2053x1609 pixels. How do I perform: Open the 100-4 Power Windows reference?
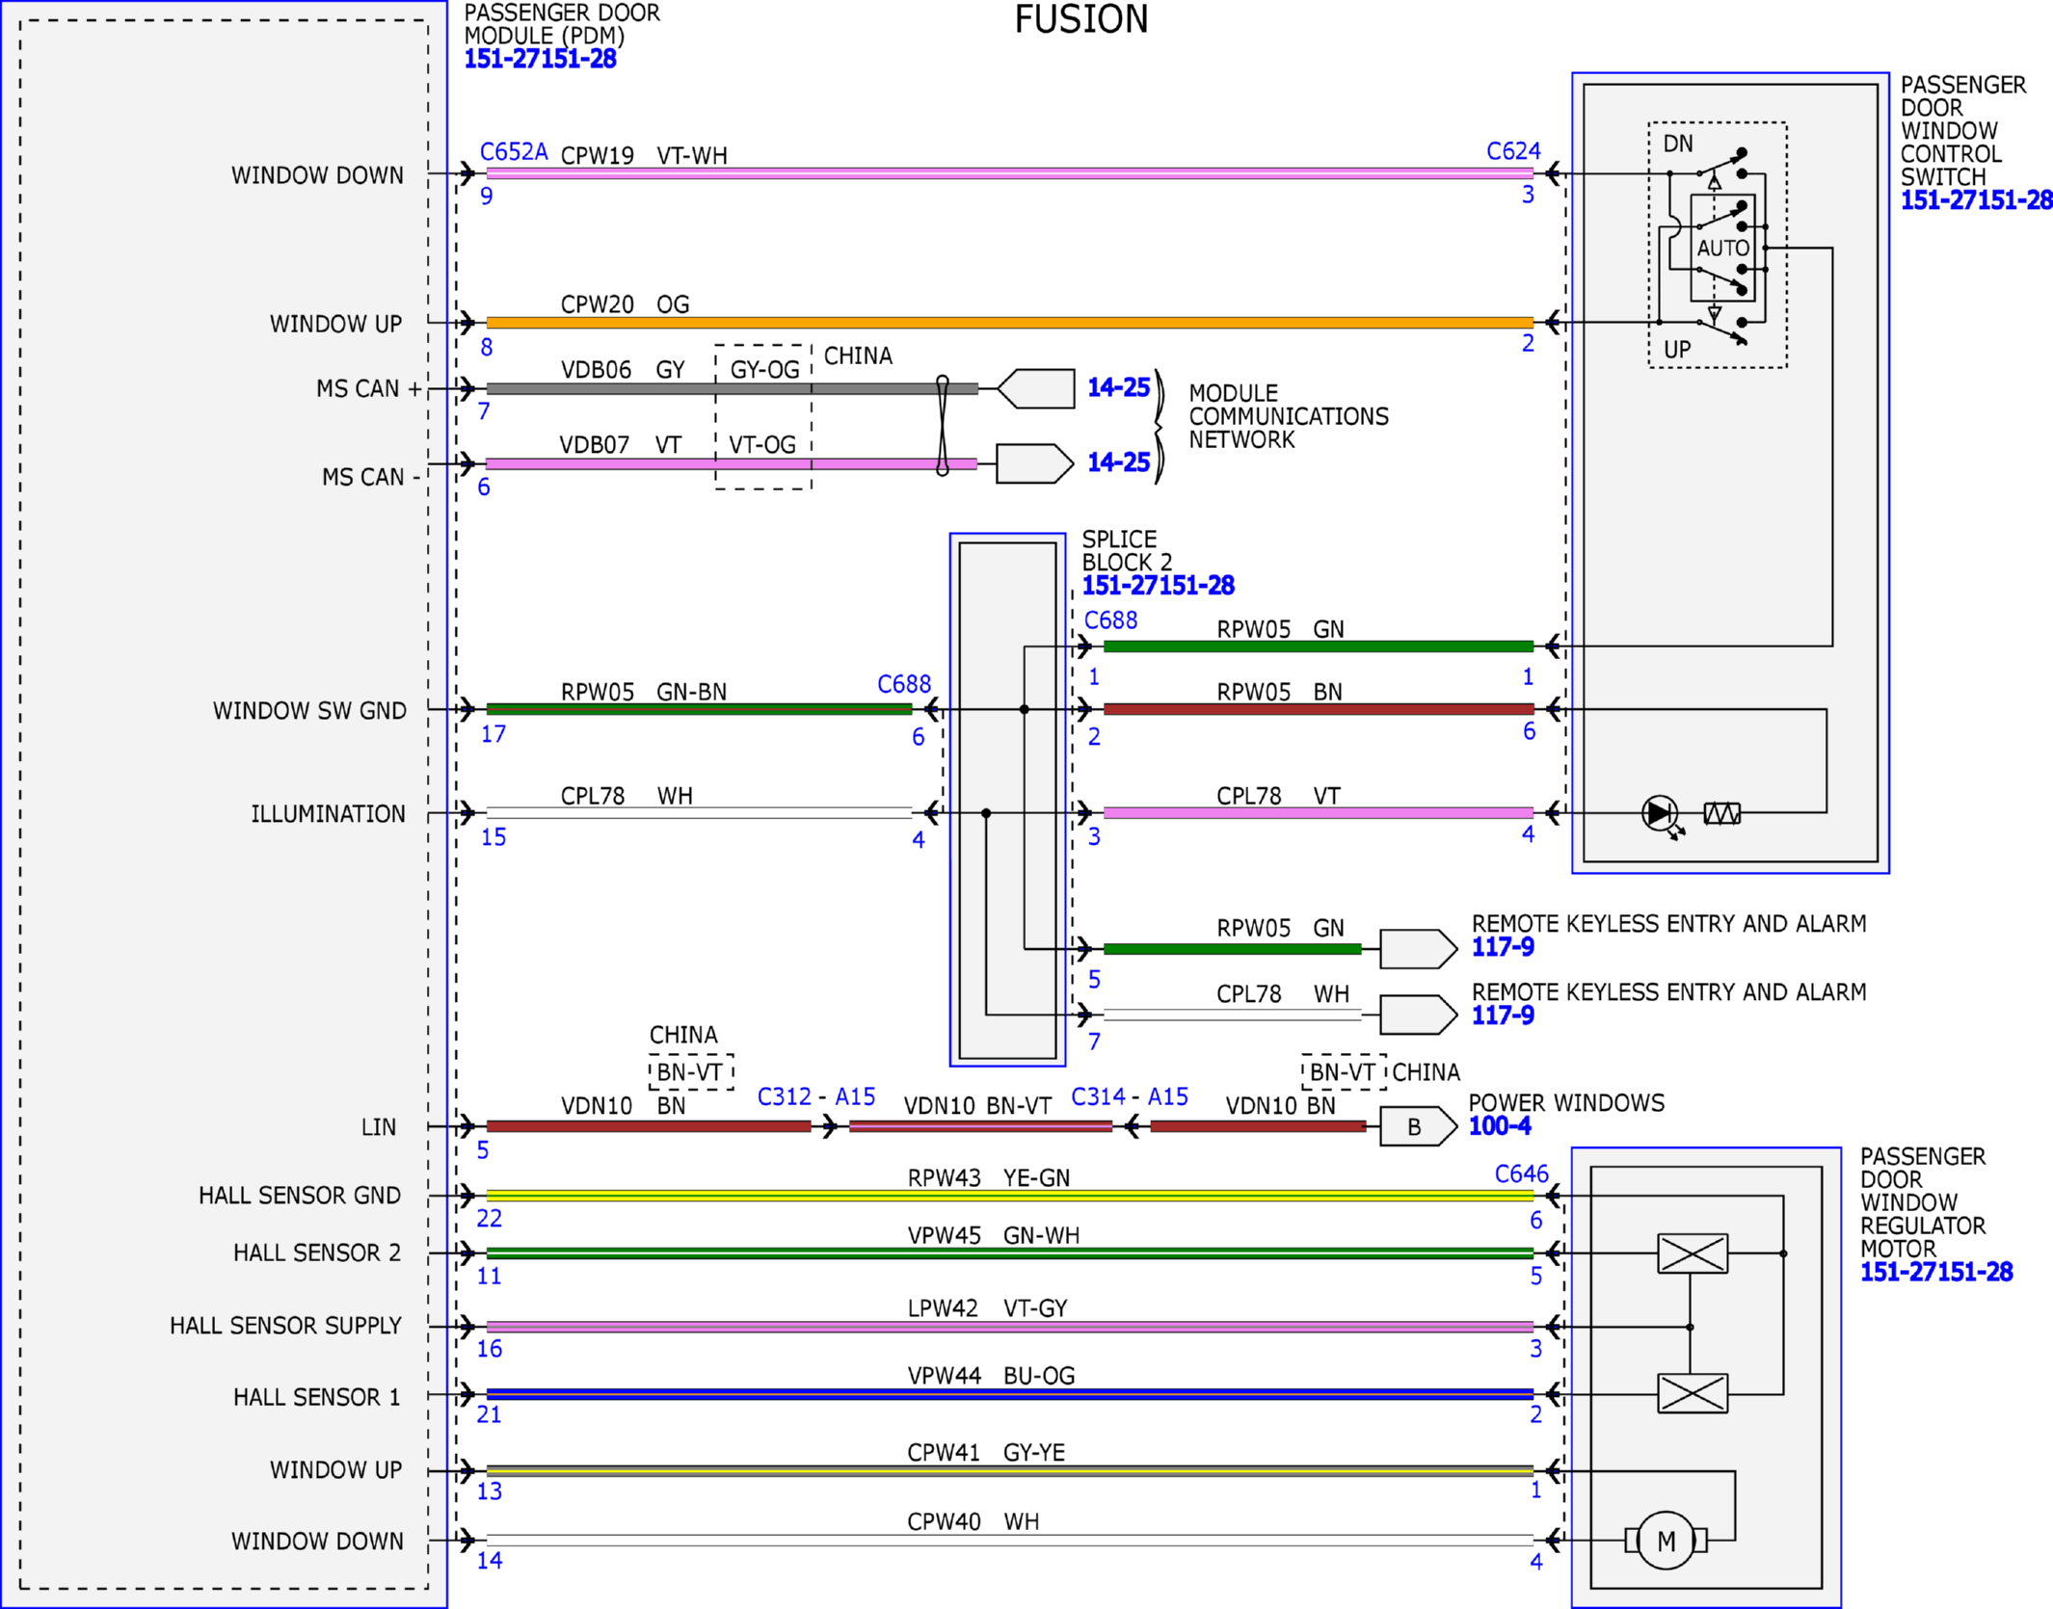point(1500,1125)
